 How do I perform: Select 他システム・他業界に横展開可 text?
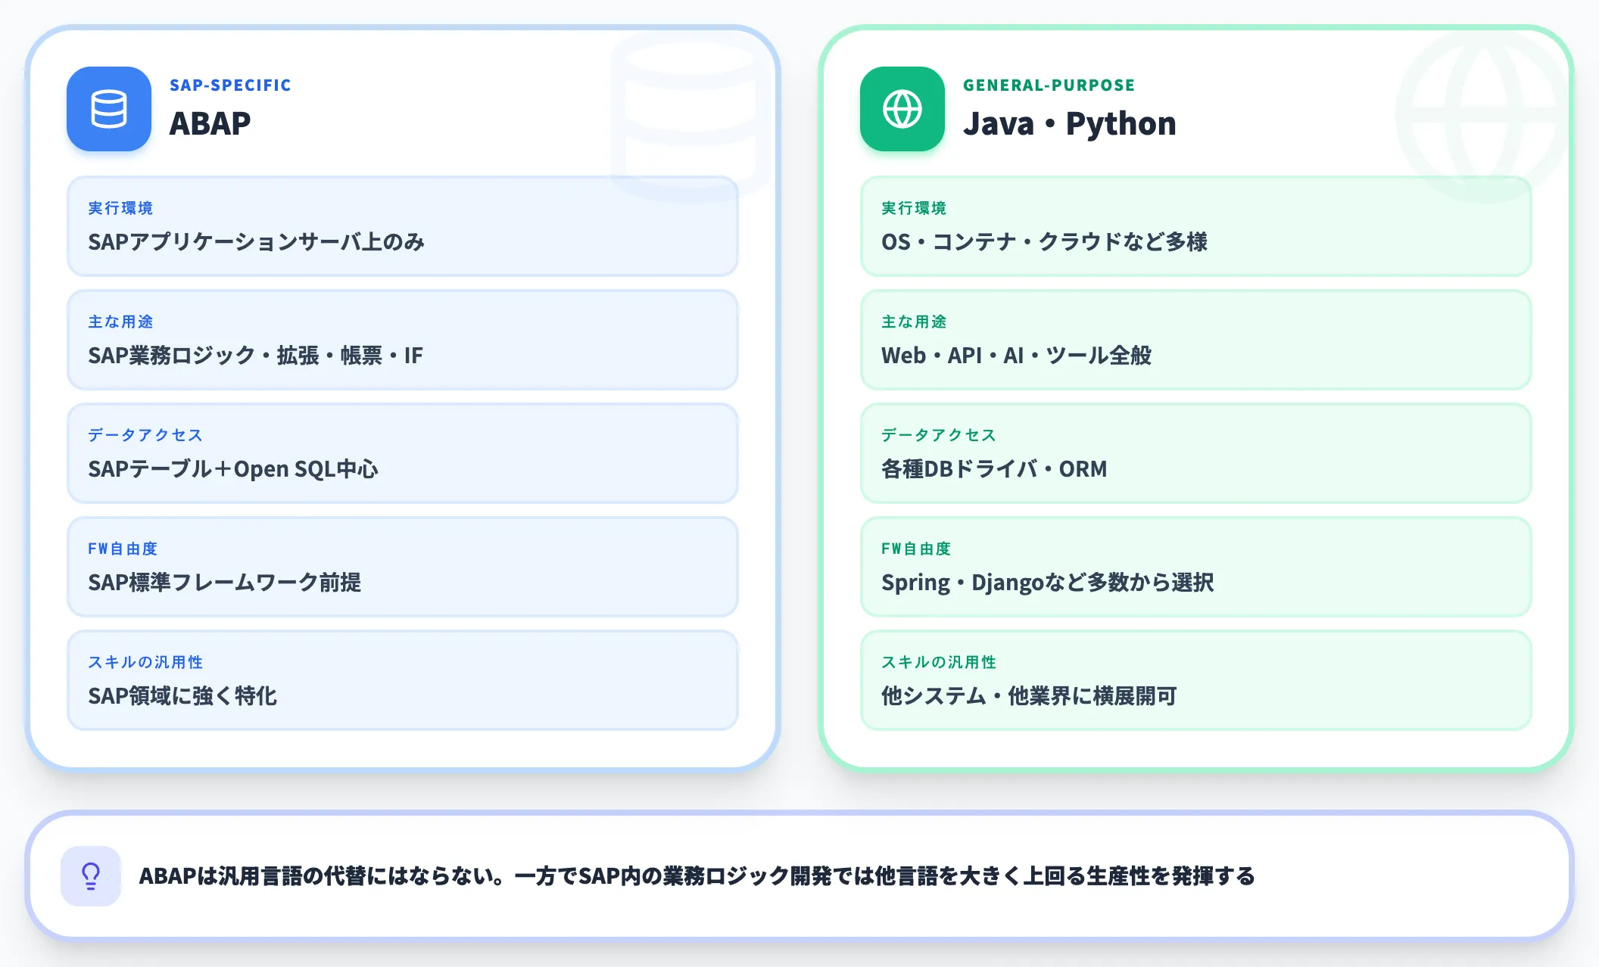[x=1029, y=696]
